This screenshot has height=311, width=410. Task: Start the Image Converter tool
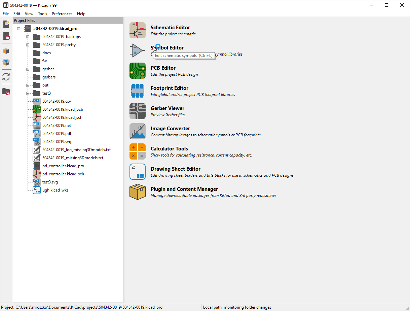(170, 128)
